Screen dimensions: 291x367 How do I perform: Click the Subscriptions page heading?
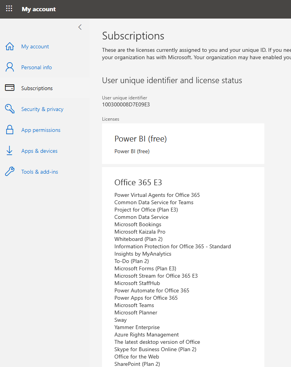coord(133,36)
